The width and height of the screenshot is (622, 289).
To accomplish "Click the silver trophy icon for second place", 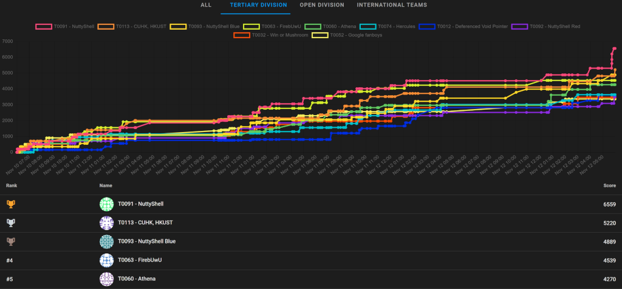I will 10,223.
